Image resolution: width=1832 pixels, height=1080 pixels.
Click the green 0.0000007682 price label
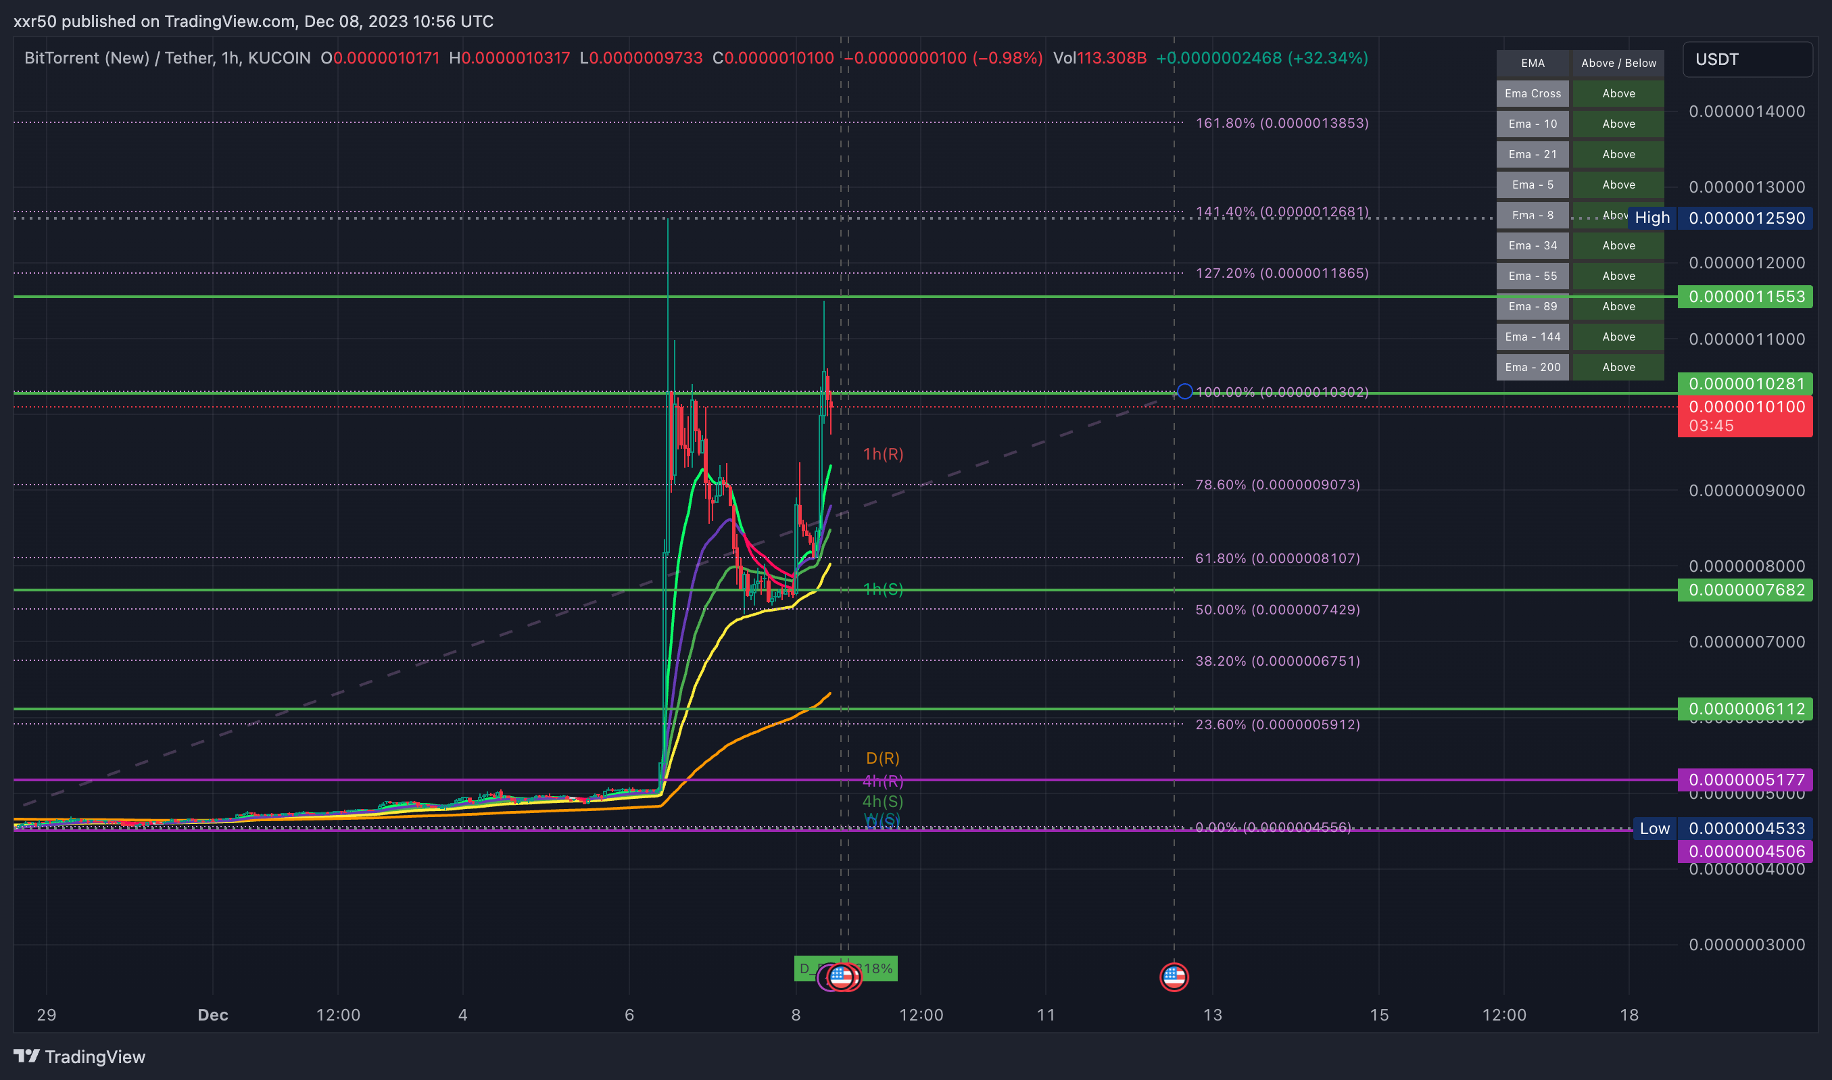coord(1745,590)
